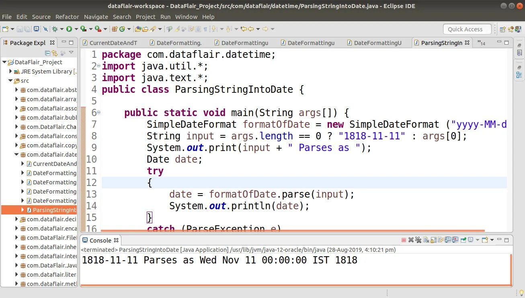The width and height of the screenshot is (525, 298).
Task: Click the Clear Console icon
Action: click(426, 240)
